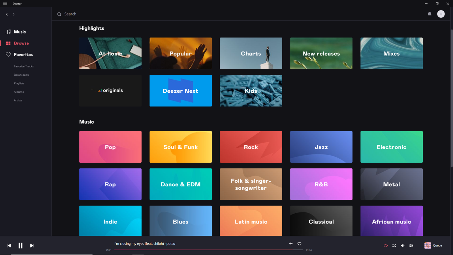Switch to the Music section
Image resolution: width=453 pixels, height=255 pixels.
tap(20, 32)
